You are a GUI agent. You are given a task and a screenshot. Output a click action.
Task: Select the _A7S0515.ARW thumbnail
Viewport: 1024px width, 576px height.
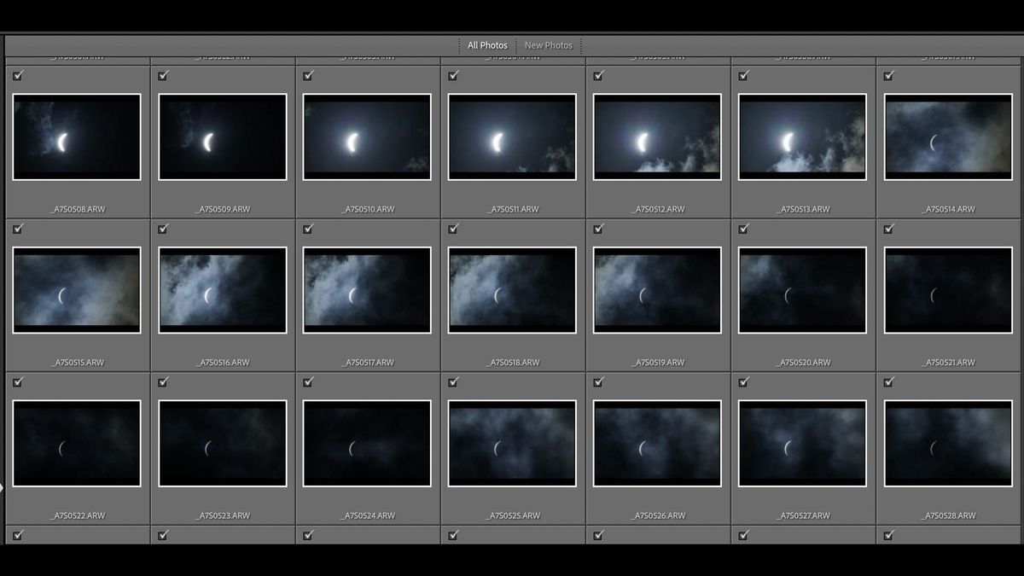tap(76, 290)
